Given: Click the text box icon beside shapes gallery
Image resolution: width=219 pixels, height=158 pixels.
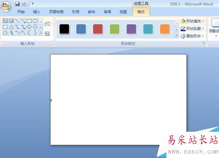Looking at the screenshot, I should 47,34.
